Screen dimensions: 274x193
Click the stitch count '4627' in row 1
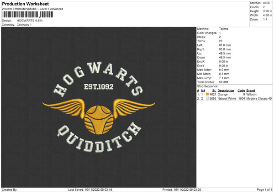213,94
